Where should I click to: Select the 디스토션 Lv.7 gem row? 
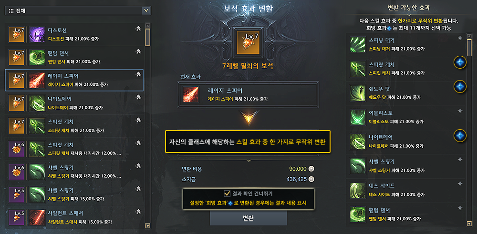pyautogui.click(x=74, y=35)
